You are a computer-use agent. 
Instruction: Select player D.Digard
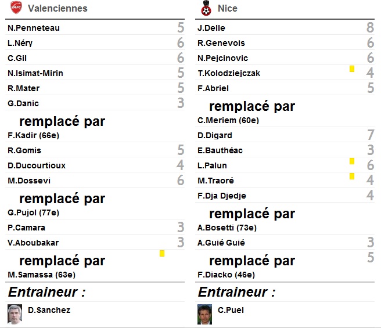215,135
